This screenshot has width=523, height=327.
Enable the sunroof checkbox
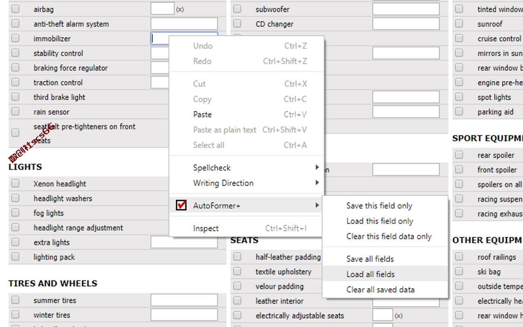(459, 23)
